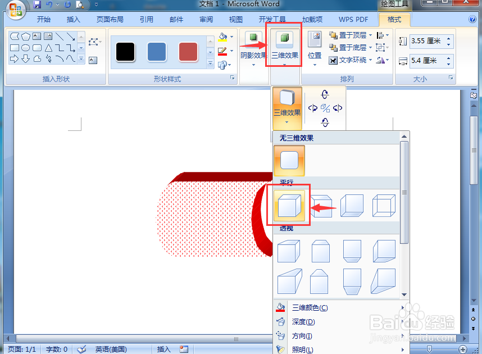Open the align objects dropdown

(x=383, y=35)
